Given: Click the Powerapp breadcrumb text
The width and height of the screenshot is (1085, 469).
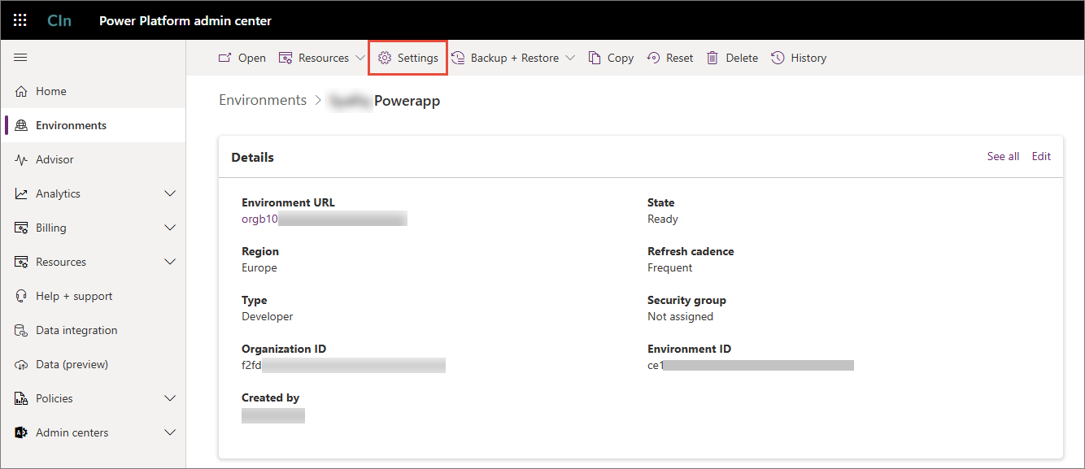Looking at the screenshot, I should point(407,101).
